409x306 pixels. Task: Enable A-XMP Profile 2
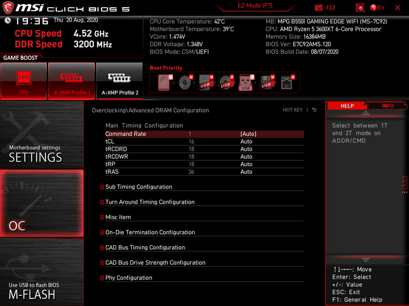click(120, 81)
